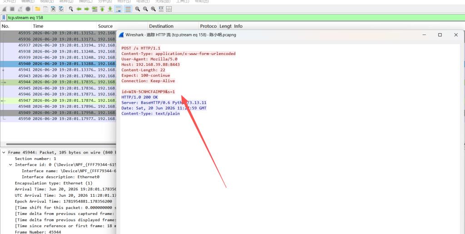Toggle auto-scroll during live capture

pos(118,9)
